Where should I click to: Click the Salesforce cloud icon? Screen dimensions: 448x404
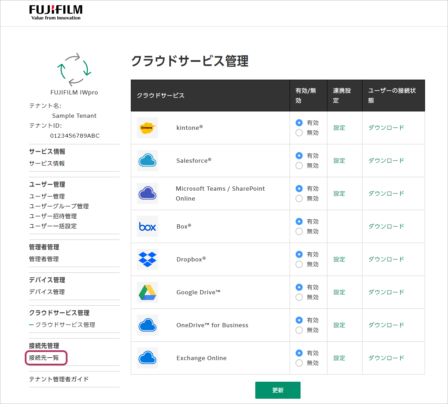pos(147,161)
